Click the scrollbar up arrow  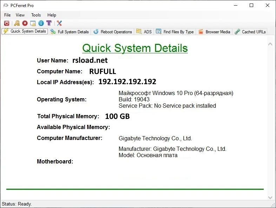pyautogui.click(x=270, y=44)
